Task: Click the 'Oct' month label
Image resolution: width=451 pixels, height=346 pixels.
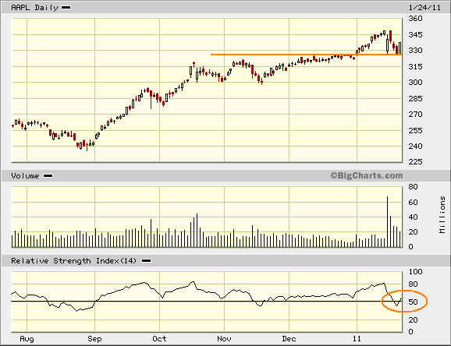Action: (x=159, y=339)
